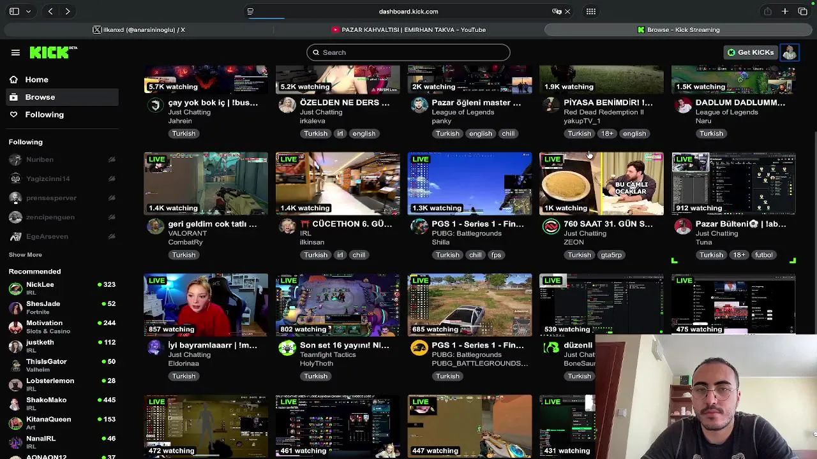The height and width of the screenshot is (459, 817).
Task: Select futbol tag under Tuna stream
Action: (x=763, y=255)
